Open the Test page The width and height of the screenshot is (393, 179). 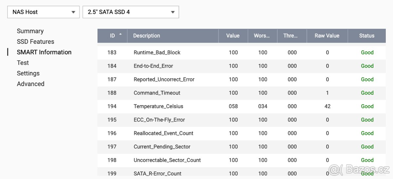tap(23, 63)
